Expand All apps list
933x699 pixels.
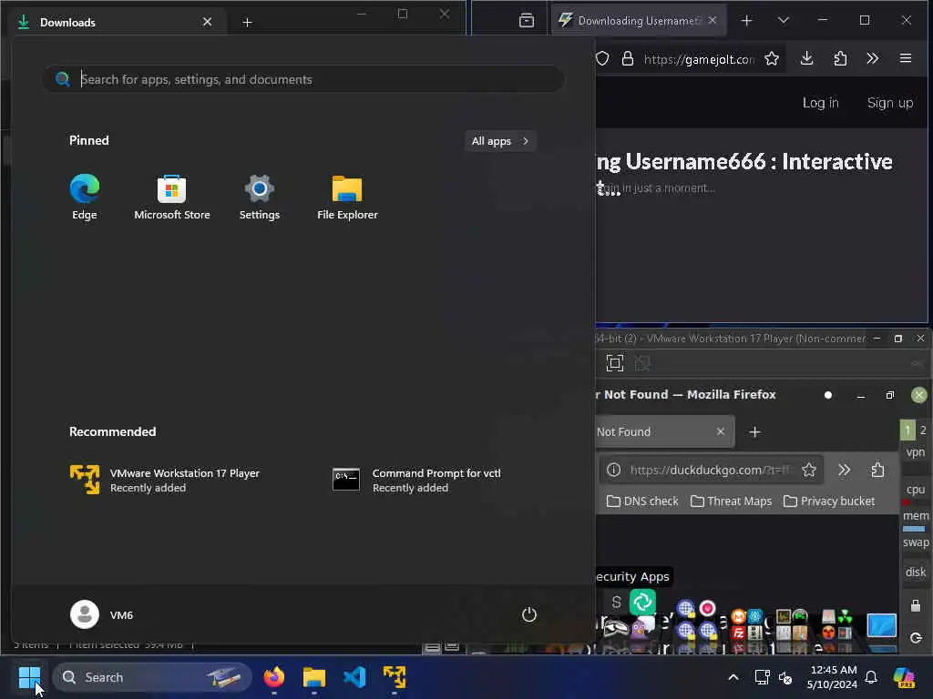coord(500,141)
